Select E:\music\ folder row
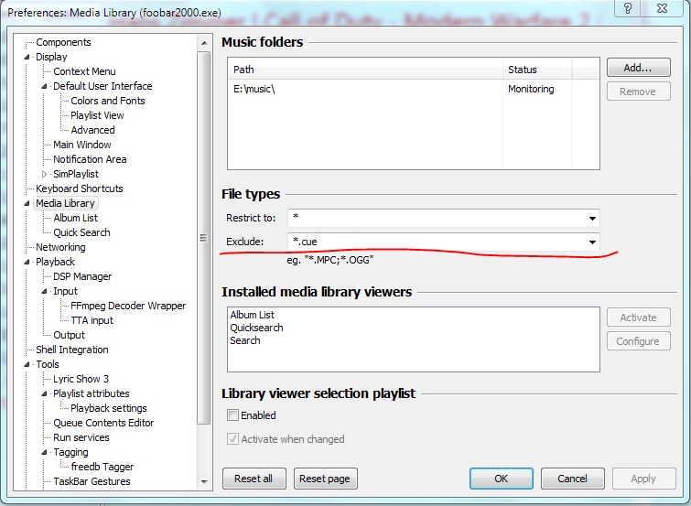Image resolution: width=691 pixels, height=506 pixels. pyautogui.click(x=366, y=89)
